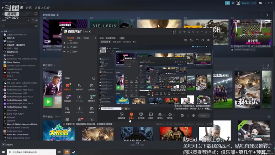Image resolution: width=275 pixels, height=155 pixels.
Task: Click the 修改 title edit button
Action: pos(122,38)
